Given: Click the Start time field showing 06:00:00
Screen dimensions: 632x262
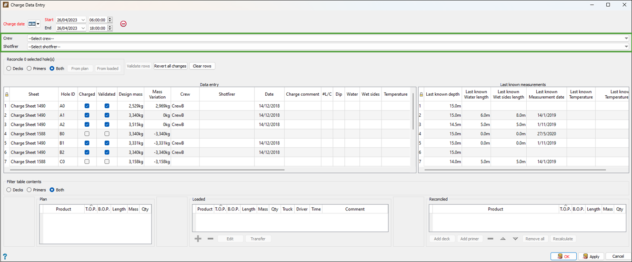Looking at the screenshot, I should [x=98, y=20].
